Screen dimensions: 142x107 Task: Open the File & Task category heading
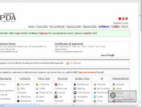pyautogui.click(x=44, y=78)
